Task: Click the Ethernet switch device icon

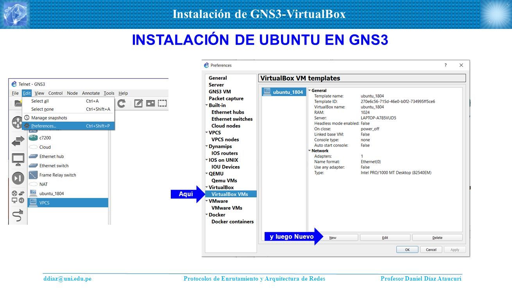Action: (x=33, y=166)
